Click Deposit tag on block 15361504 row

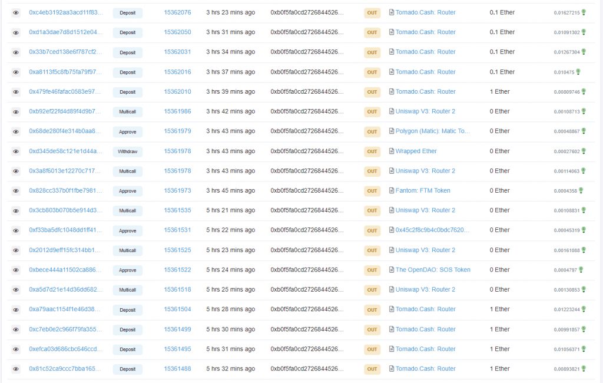(128, 310)
